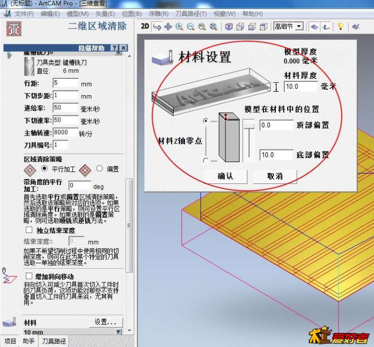The image size is (374, 347).
Task: Switch to the 助手 tab
Action: coord(29,342)
